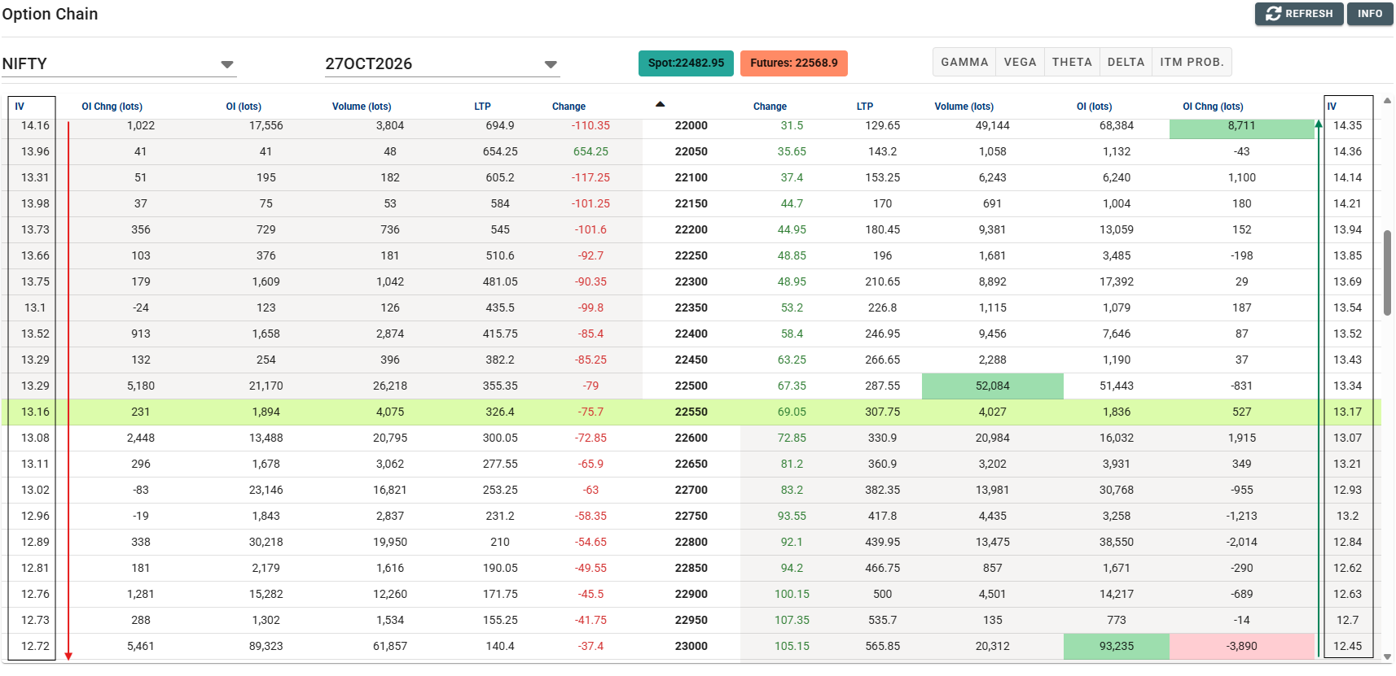Select strike price 22500
The width and height of the screenshot is (1396, 676).
click(x=691, y=386)
